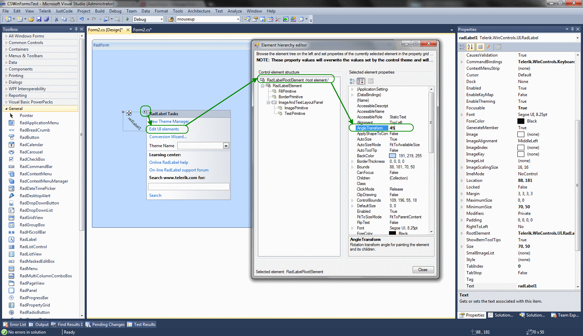Expand the Font property in Properties panel
This screenshot has width=583, height=336.
tap(462, 115)
